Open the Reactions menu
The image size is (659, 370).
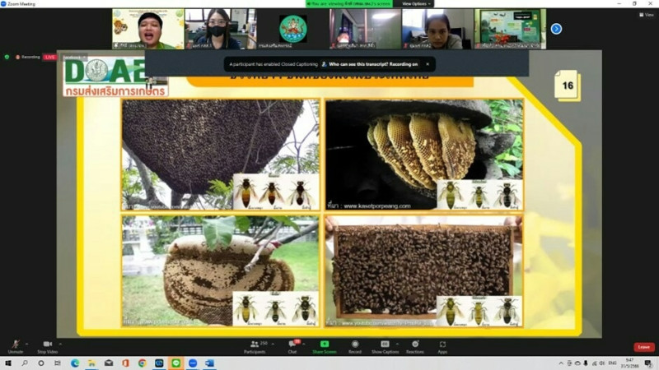(415, 345)
